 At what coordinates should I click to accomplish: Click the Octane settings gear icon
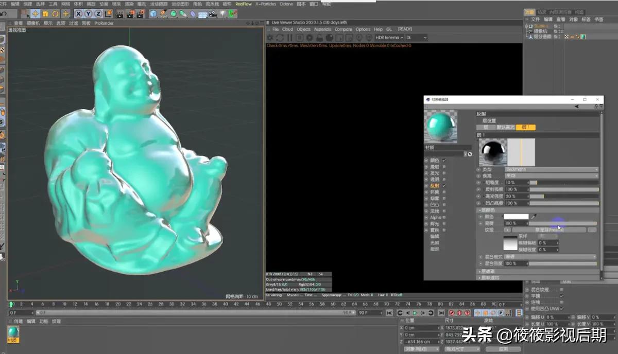point(270,38)
